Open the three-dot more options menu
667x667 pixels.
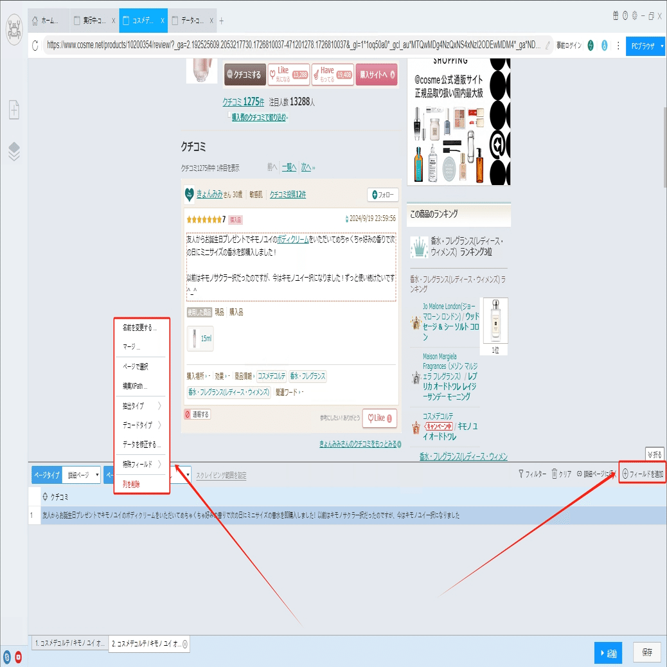618,45
